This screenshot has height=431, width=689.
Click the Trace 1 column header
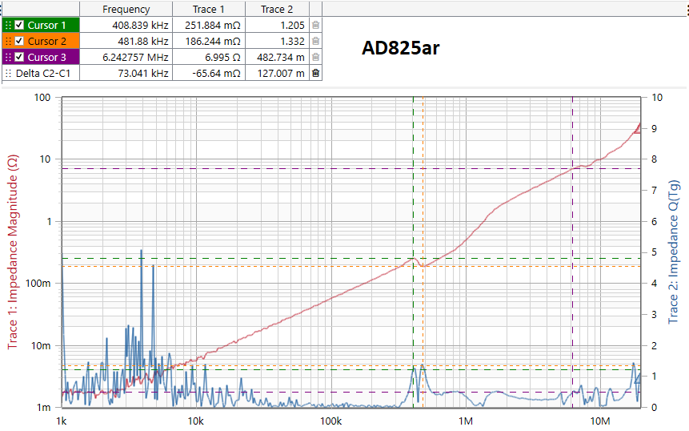pyautogui.click(x=209, y=10)
